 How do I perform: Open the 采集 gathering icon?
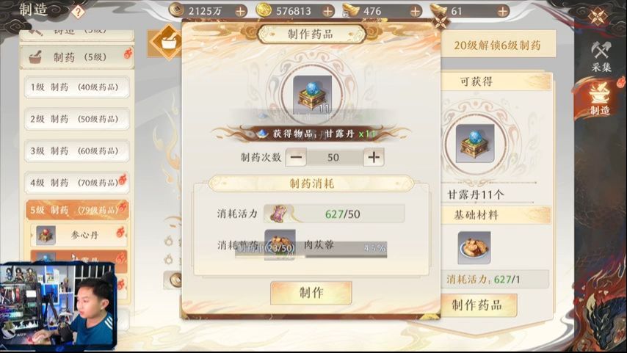[x=601, y=57]
